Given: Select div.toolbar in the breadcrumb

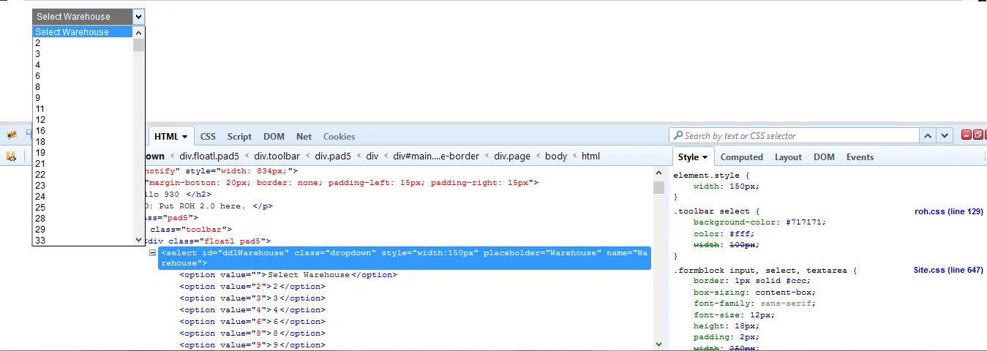Looking at the screenshot, I should (277, 156).
